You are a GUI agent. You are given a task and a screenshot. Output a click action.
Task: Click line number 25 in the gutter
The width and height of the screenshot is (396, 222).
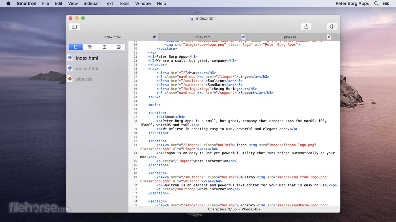[x=135, y=69]
